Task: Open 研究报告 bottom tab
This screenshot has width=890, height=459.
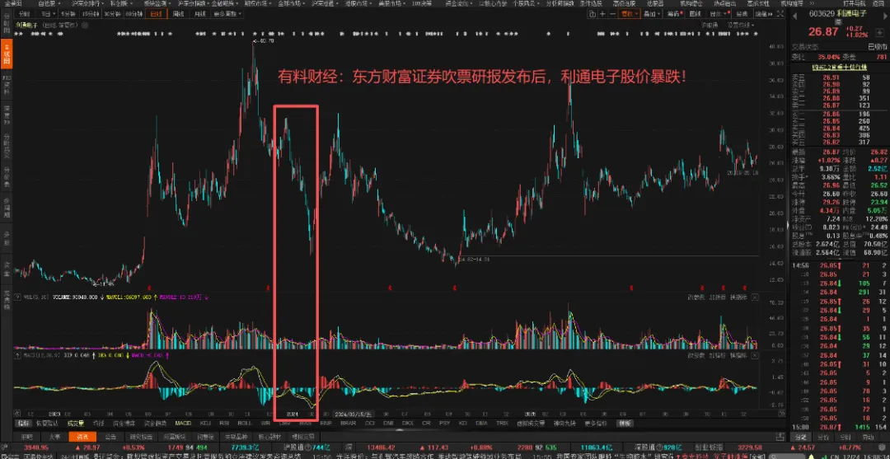Action: coord(142,437)
